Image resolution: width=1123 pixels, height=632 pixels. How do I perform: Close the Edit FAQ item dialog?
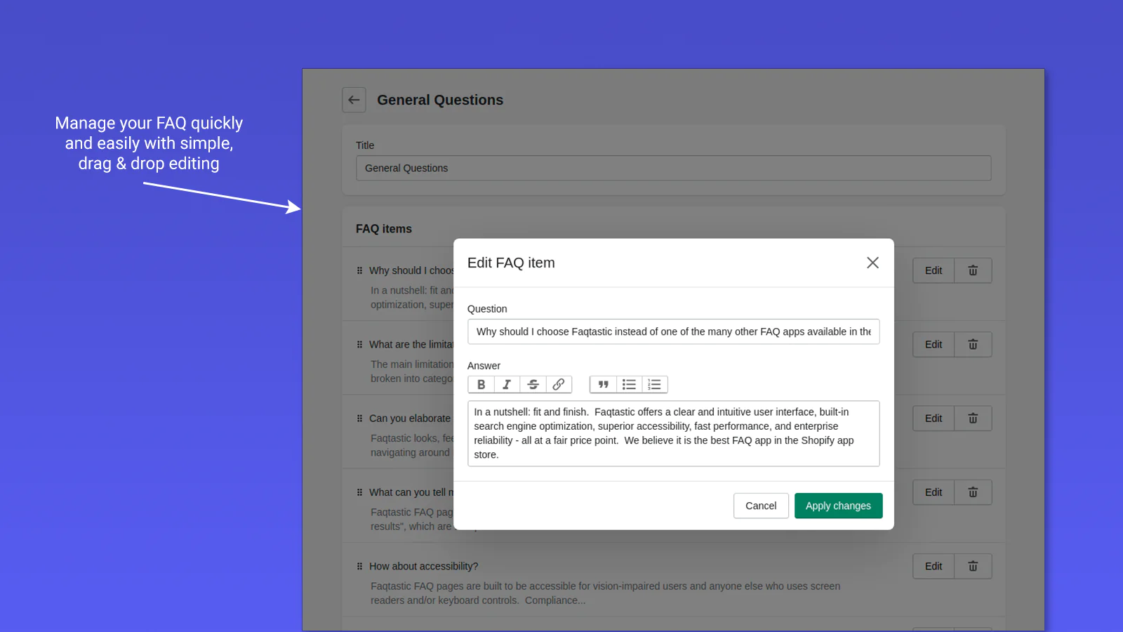872,263
